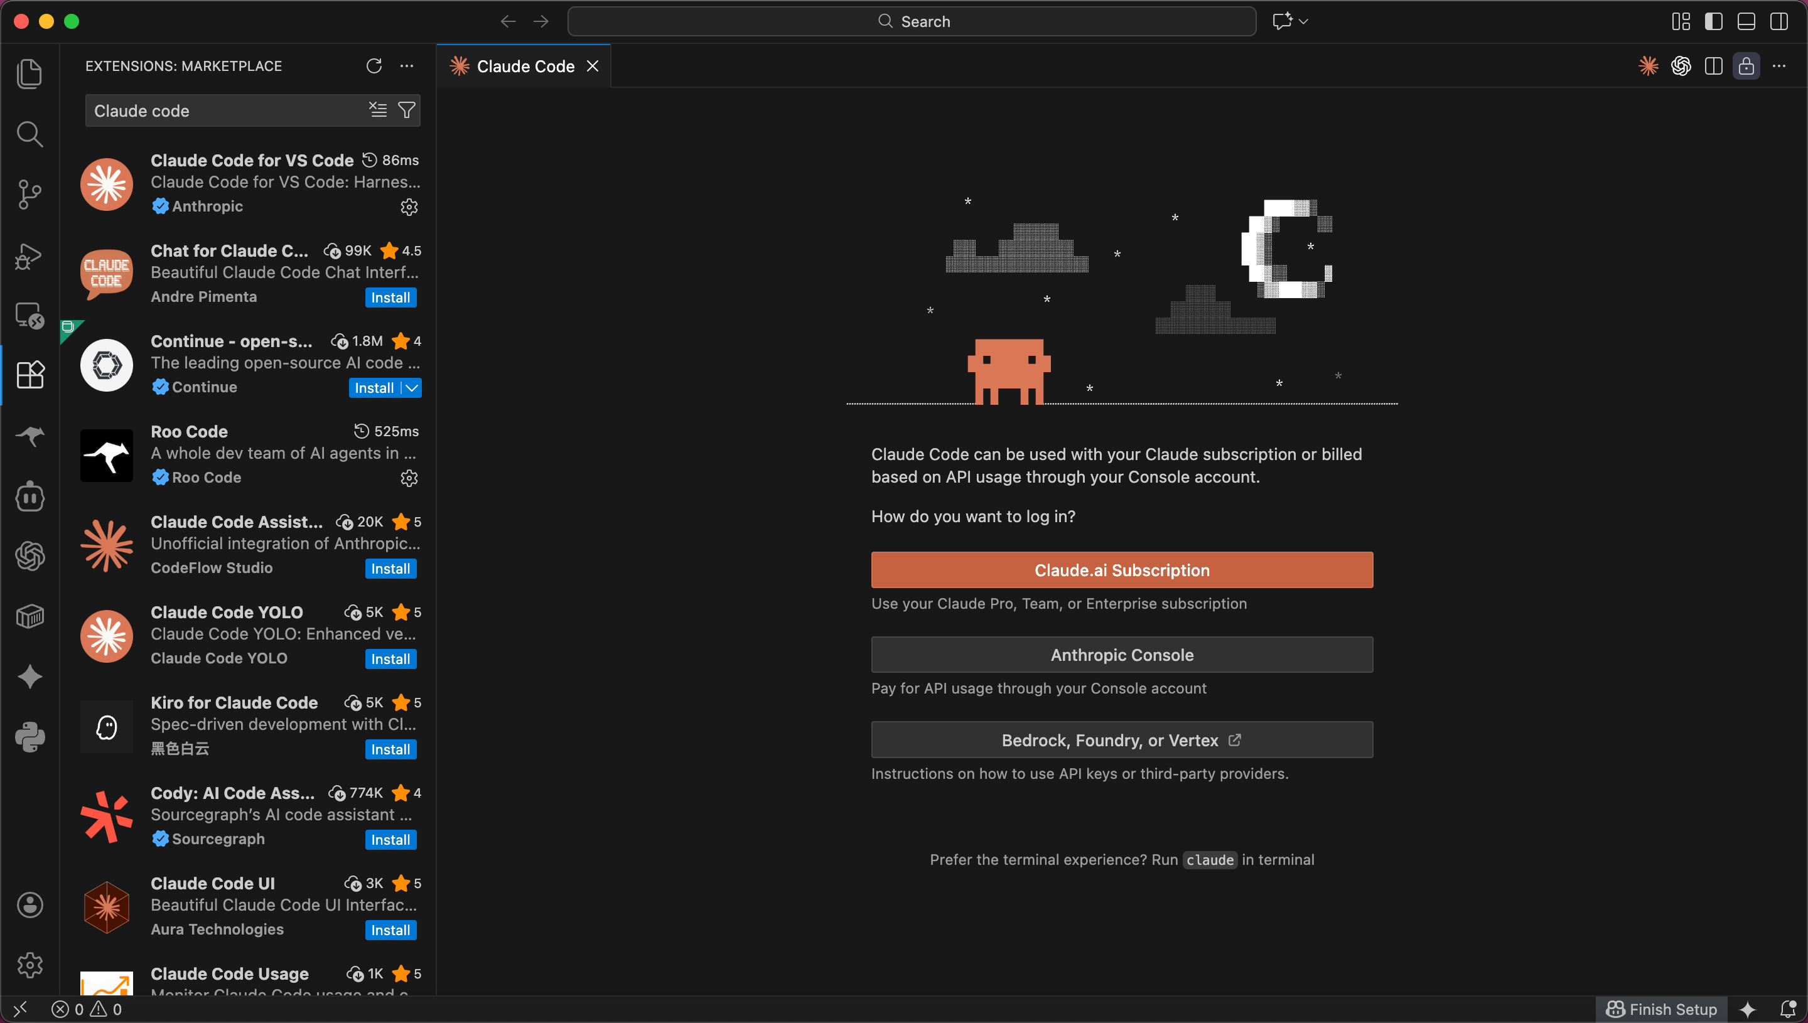This screenshot has height=1023, width=1808.
Task: Open the sparkle icon in activity bar
Action: tap(30, 677)
